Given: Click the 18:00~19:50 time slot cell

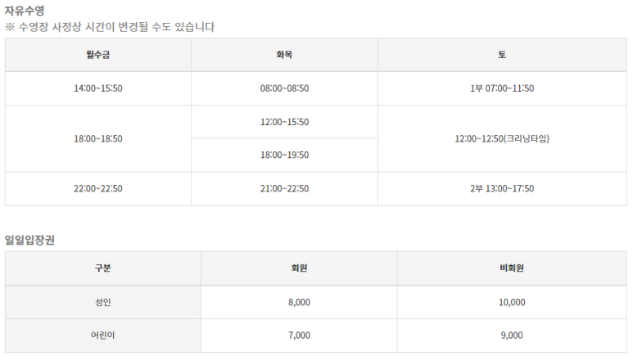Looking at the screenshot, I should pyautogui.click(x=284, y=155).
